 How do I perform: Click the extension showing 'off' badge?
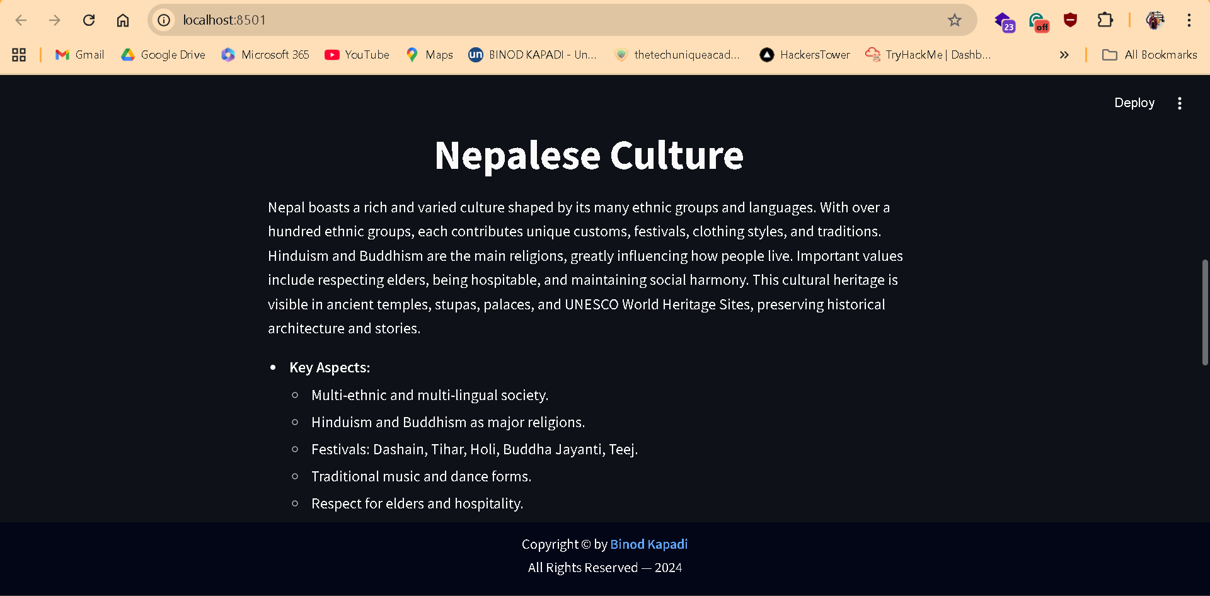1037,22
